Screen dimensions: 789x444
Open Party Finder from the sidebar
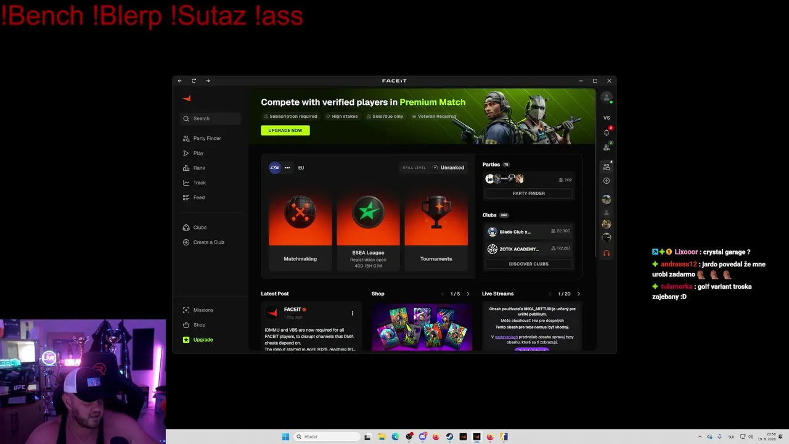click(x=207, y=138)
